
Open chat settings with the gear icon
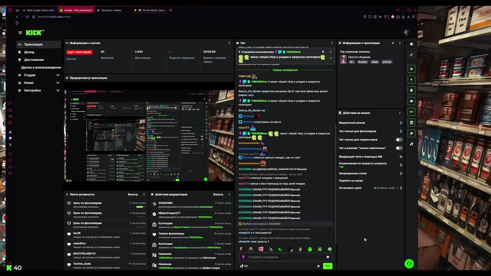318,266
